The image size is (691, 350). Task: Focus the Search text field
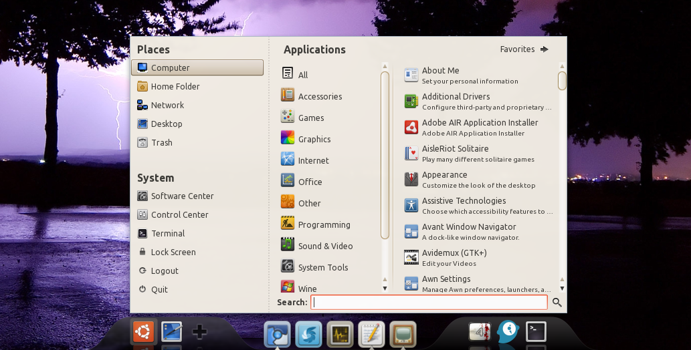(429, 303)
